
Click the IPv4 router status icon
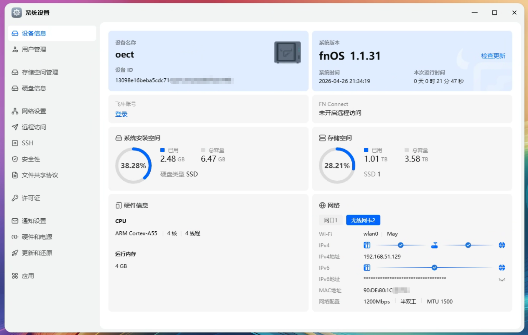434,245
